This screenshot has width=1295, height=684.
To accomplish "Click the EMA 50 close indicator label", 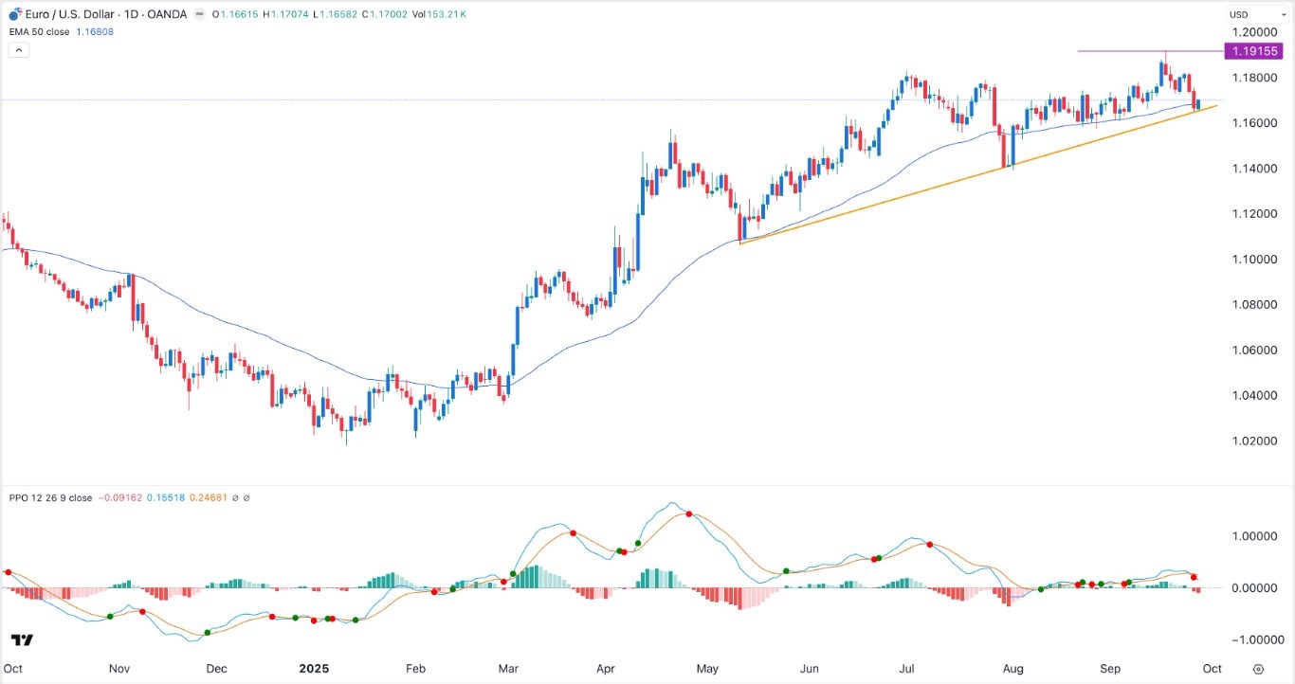I will [40, 31].
